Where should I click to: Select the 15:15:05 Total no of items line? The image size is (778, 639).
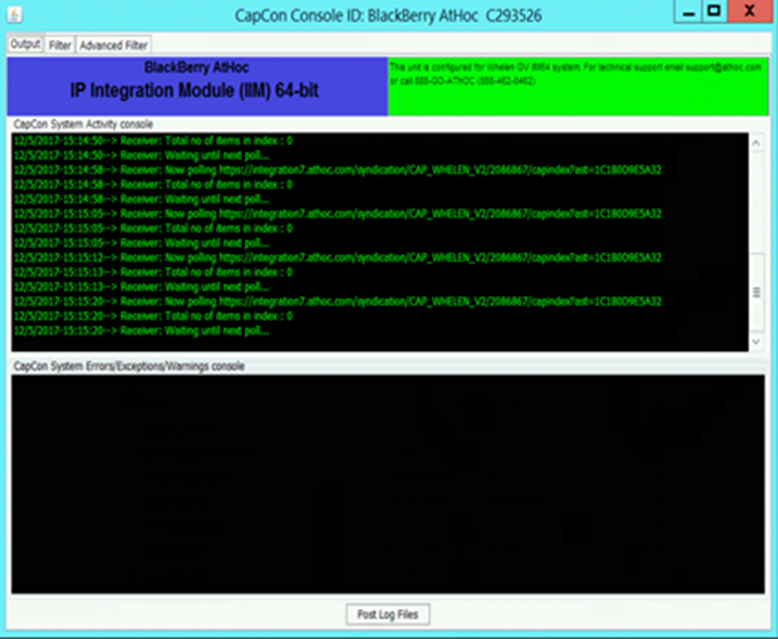(x=153, y=228)
